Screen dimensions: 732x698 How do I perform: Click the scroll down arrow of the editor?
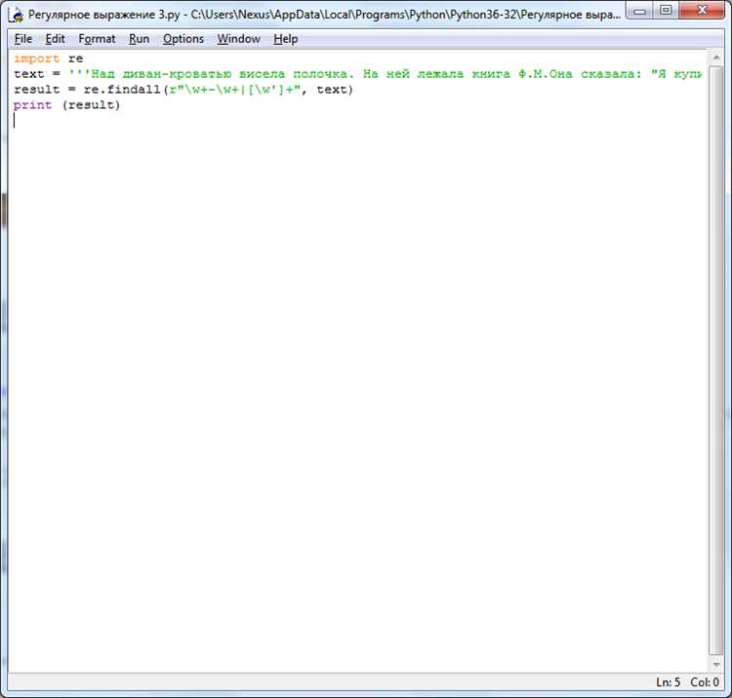point(715,665)
